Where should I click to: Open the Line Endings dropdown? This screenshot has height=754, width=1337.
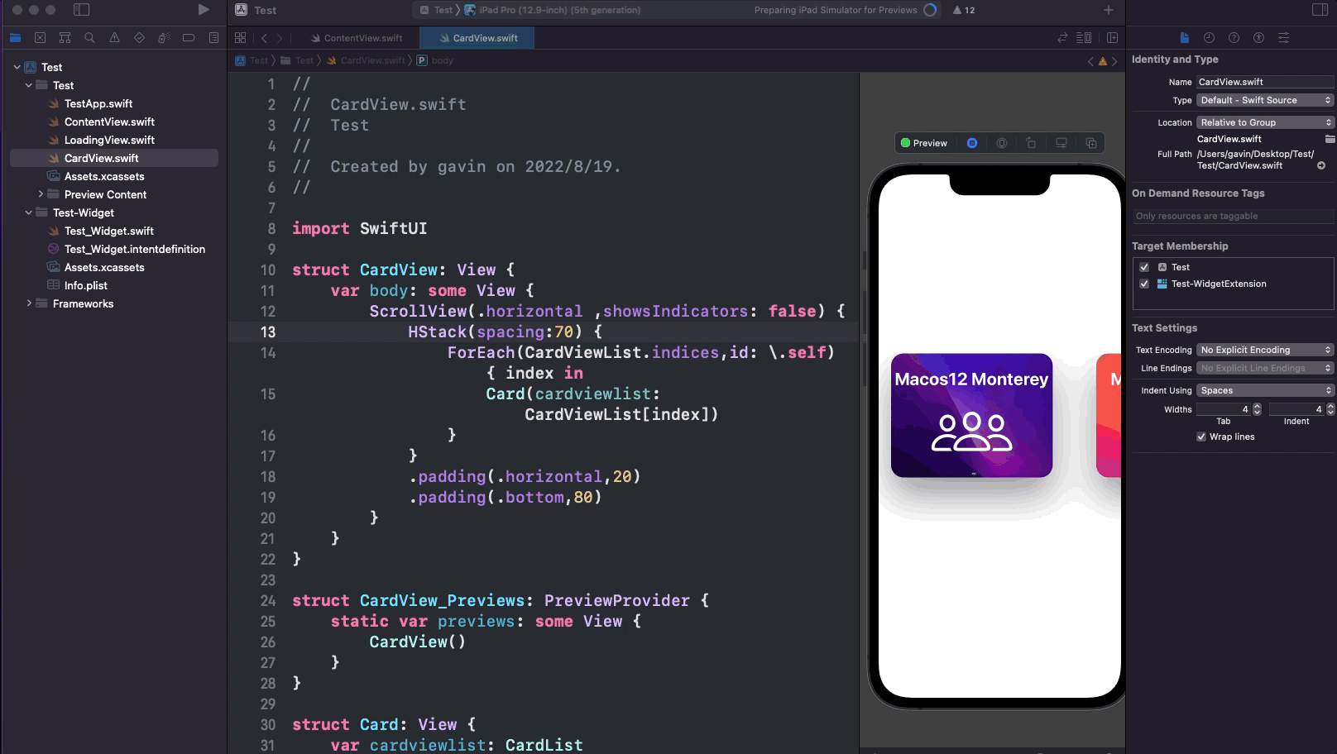pyautogui.click(x=1265, y=368)
